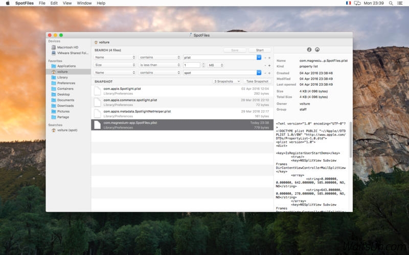
Task: Remove the plist name rule
Action: [x=265, y=58]
